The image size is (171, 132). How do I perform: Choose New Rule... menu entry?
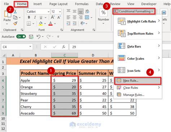[x=137, y=81]
